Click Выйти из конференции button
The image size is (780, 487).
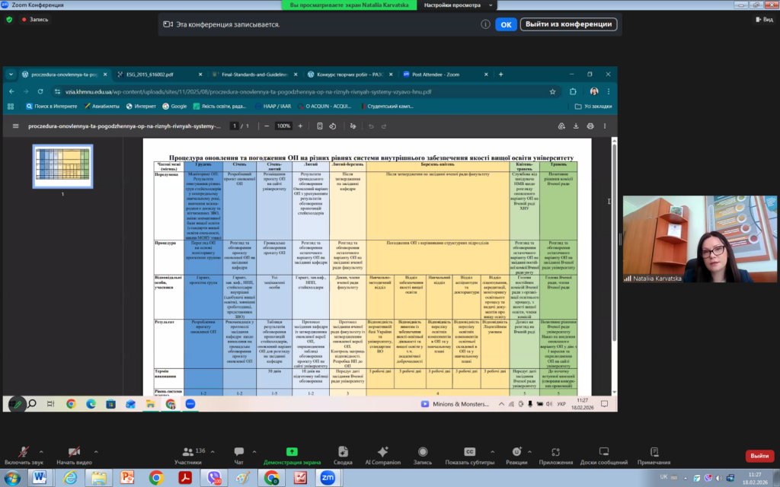coord(568,24)
